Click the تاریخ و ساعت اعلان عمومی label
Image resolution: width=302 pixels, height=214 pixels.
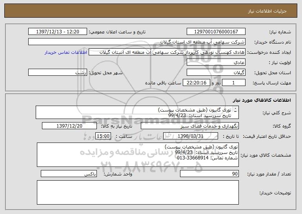click(x=117, y=32)
